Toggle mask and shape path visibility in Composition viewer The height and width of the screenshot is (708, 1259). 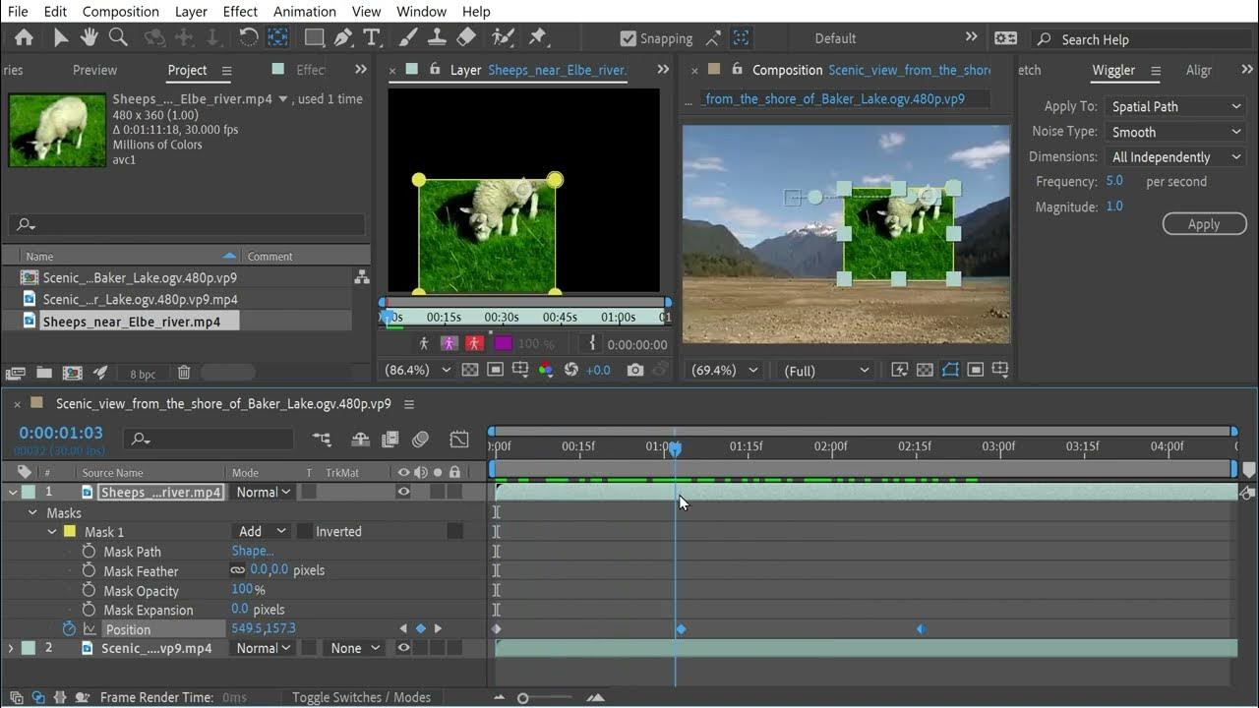[950, 370]
